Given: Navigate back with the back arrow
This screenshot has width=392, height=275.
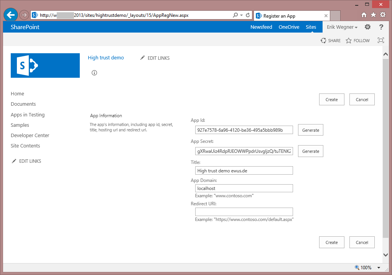Looking at the screenshot, I should (x=10, y=15).
